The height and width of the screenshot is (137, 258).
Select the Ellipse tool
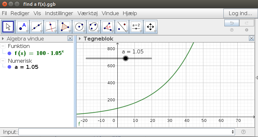point(93,27)
